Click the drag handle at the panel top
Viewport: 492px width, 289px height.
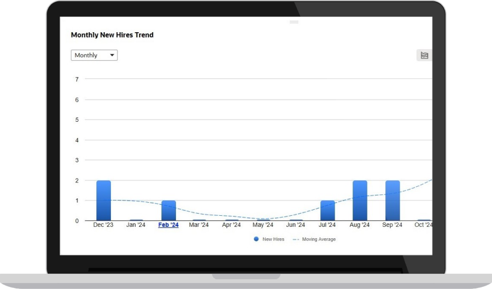point(294,22)
